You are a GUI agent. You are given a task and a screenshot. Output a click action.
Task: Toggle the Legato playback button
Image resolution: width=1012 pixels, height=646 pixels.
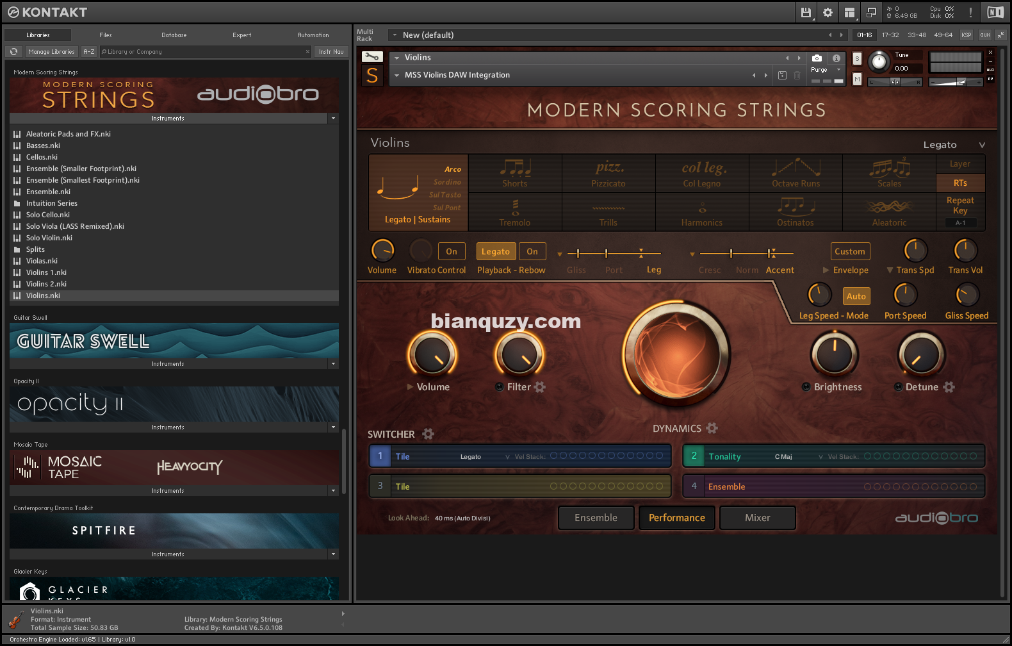(496, 251)
